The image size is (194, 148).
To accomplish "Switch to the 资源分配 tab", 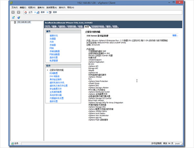I will click(72, 27).
